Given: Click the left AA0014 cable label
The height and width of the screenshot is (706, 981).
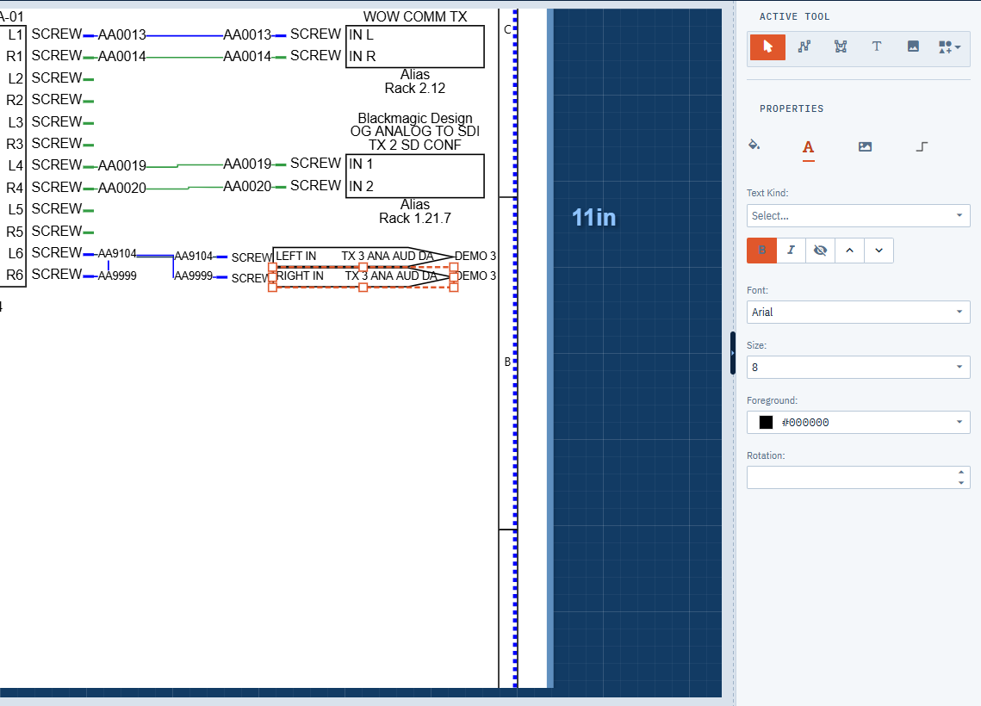Looking at the screenshot, I should [122, 57].
